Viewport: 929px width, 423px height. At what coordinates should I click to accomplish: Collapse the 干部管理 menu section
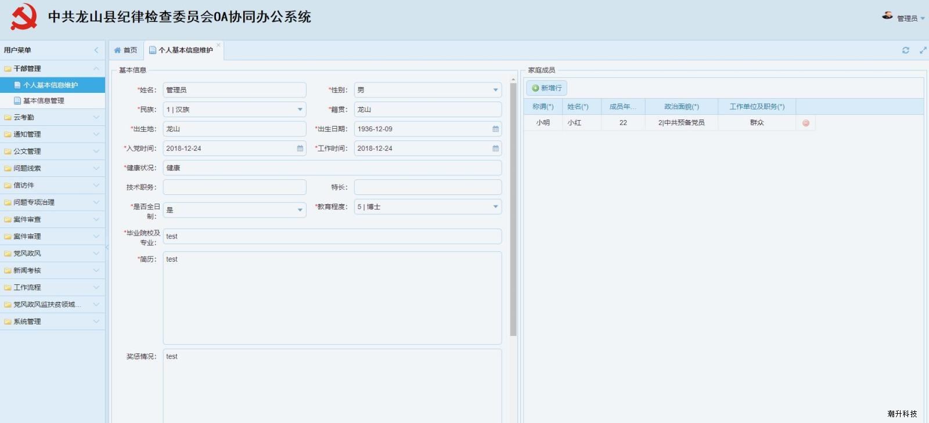pyautogui.click(x=96, y=68)
